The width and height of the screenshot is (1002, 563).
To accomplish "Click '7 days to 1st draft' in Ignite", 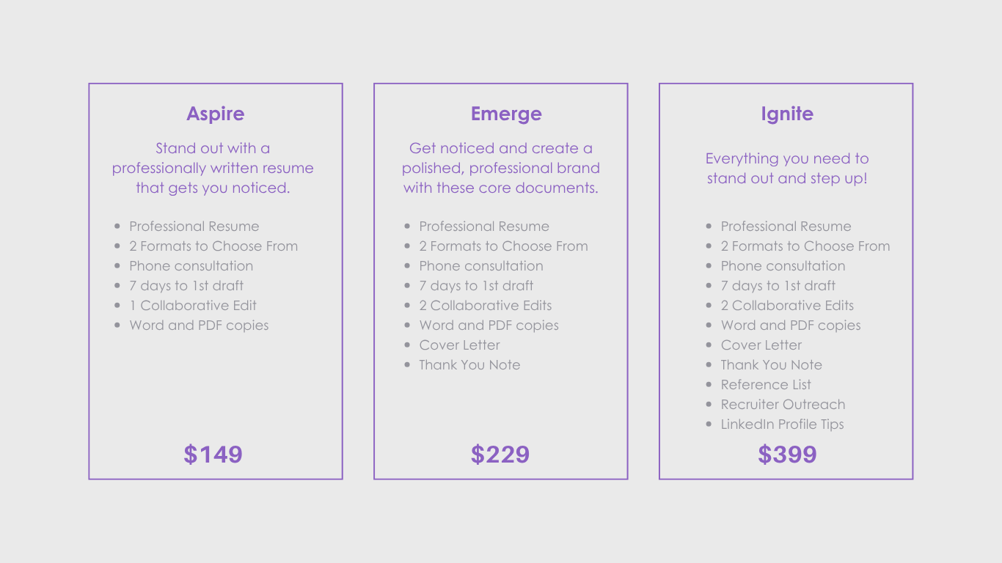I will [778, 286].
